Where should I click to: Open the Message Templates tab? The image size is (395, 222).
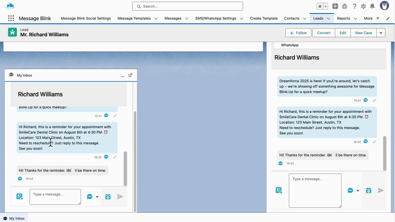tap(134, 18)
